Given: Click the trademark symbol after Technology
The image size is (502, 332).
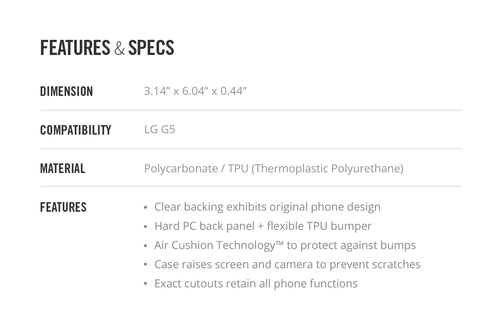Looking at the screenshot, I should coord(279,243).
